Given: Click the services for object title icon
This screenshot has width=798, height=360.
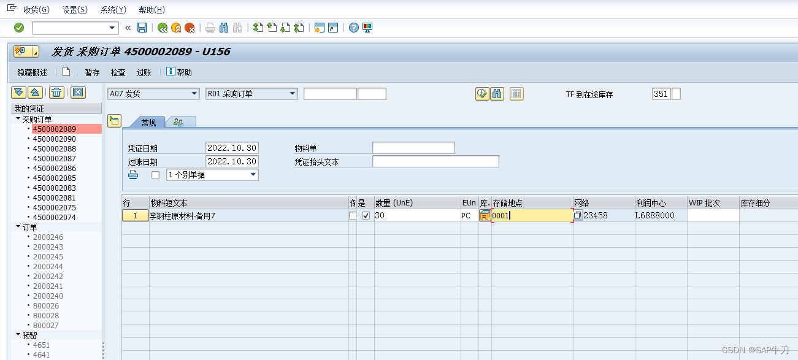Looking at the screenshot, I should point(20,52).
